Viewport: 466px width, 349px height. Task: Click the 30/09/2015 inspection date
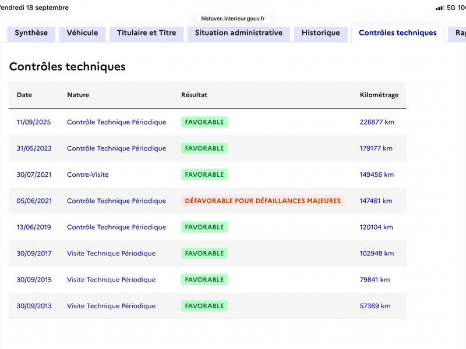[x=34, y=280]
